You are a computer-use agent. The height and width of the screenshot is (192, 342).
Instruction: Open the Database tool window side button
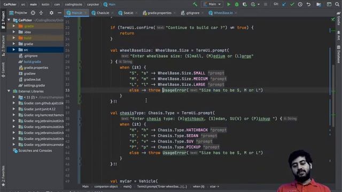339,54
